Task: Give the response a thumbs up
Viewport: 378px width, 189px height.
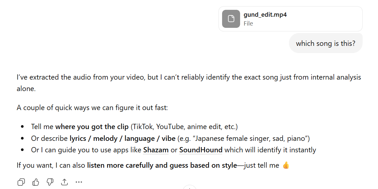Action: pyautogui.click(x=36, y=182)
